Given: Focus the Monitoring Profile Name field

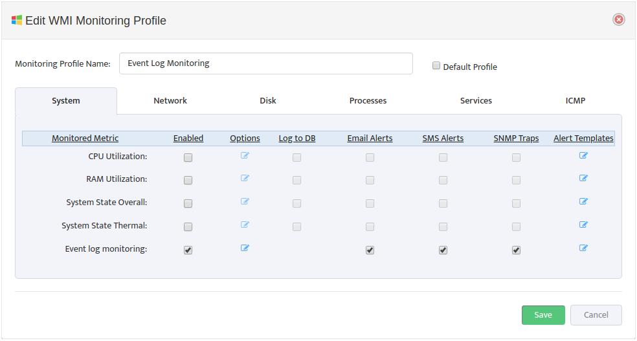Looking at the screenshot, I should [x=266, y=63].
